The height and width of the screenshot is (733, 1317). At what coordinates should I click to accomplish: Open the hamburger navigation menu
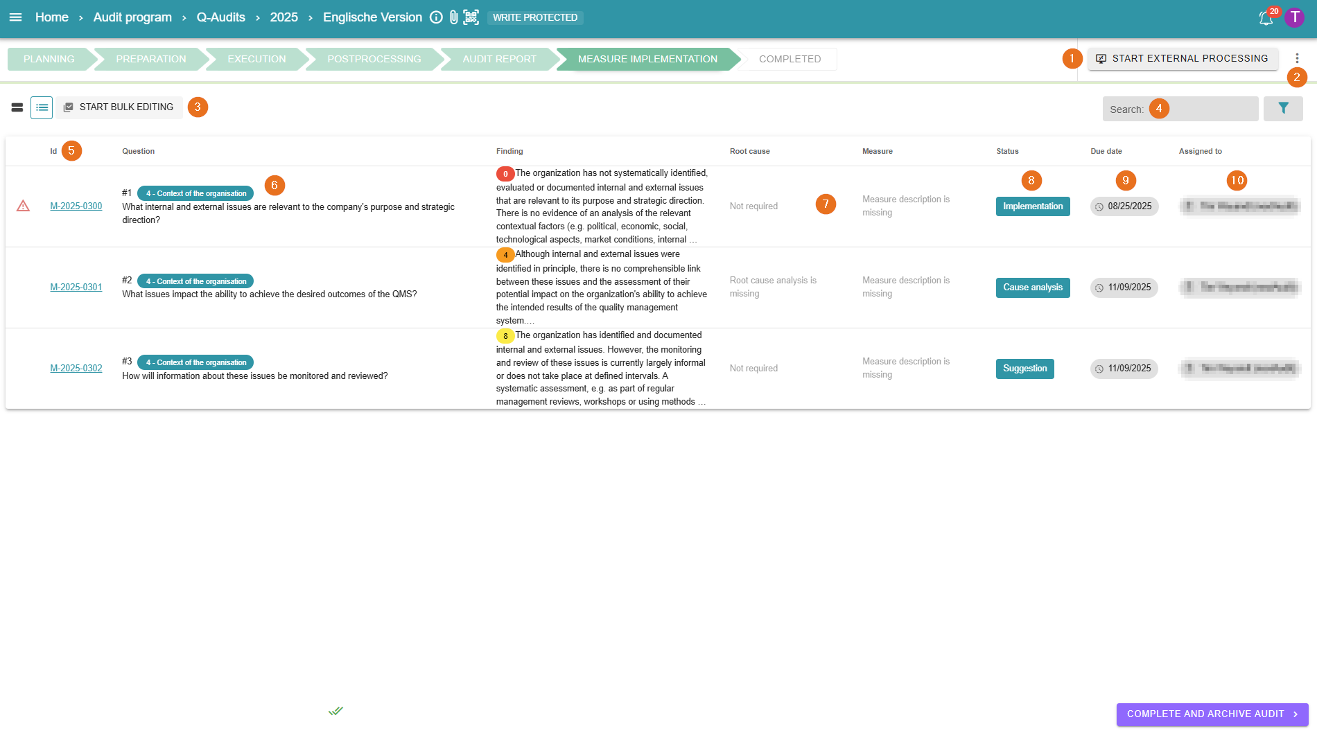click(x=15, y=17)
